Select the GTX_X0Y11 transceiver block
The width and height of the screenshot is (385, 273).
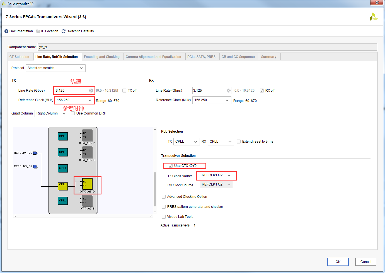(x=87, y=135)
